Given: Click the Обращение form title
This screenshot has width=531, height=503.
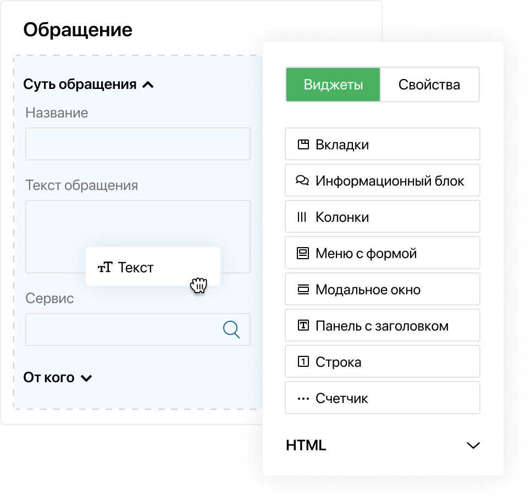Looking at the screenshot, I should coord(78,30).
